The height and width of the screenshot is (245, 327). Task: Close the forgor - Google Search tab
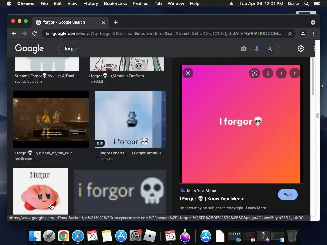coord(103,22)
